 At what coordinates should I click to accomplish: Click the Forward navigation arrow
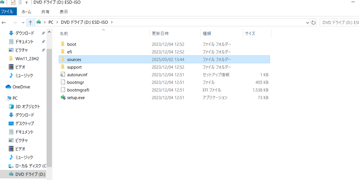pyautogui.click(x=14, y=23)
